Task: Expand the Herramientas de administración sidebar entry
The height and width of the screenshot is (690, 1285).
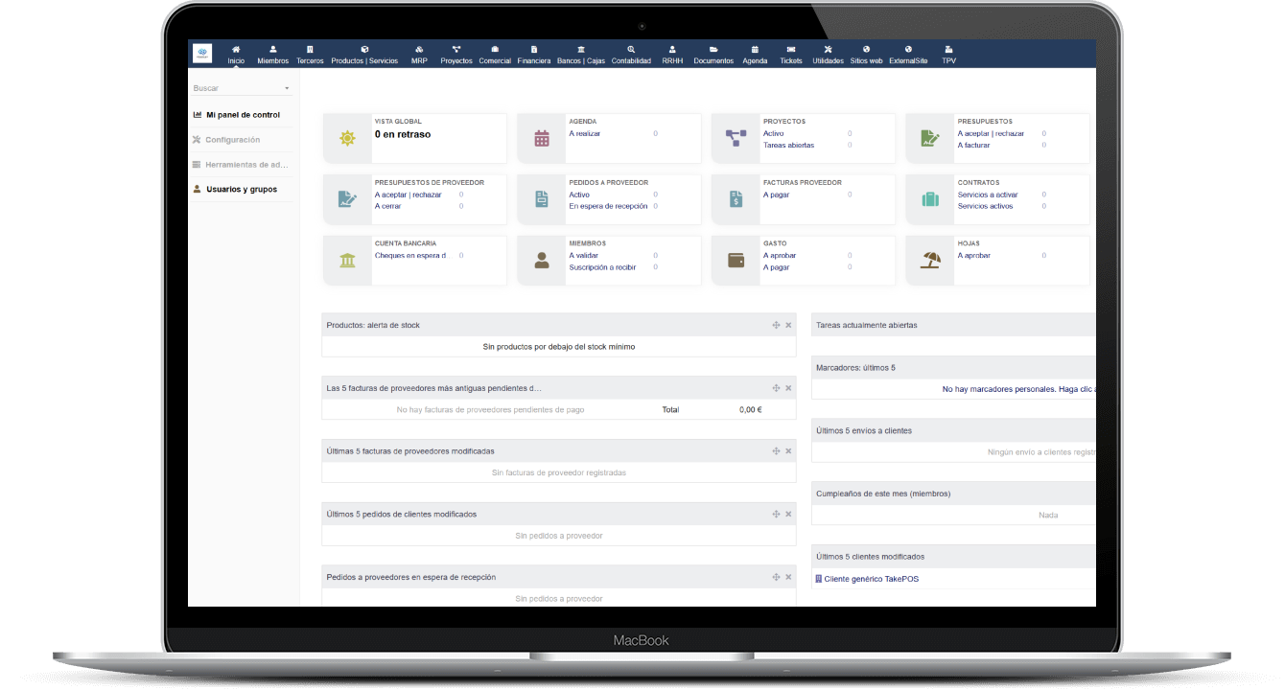Action: [245, 165]
